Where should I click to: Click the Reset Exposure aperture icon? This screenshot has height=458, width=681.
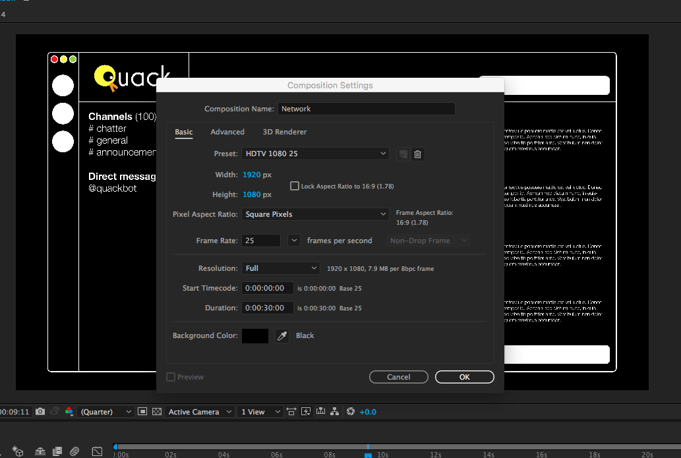[x=351, y=411]
